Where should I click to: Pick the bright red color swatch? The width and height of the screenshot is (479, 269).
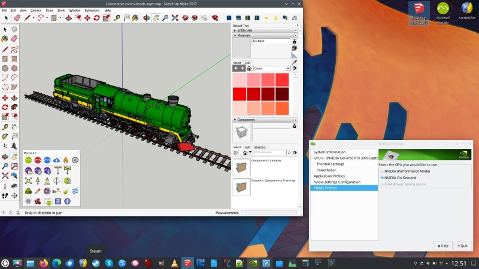click(239, 94)
